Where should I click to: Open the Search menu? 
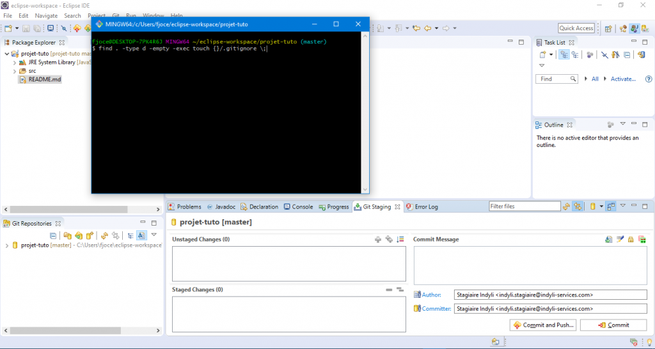(72, 15)
